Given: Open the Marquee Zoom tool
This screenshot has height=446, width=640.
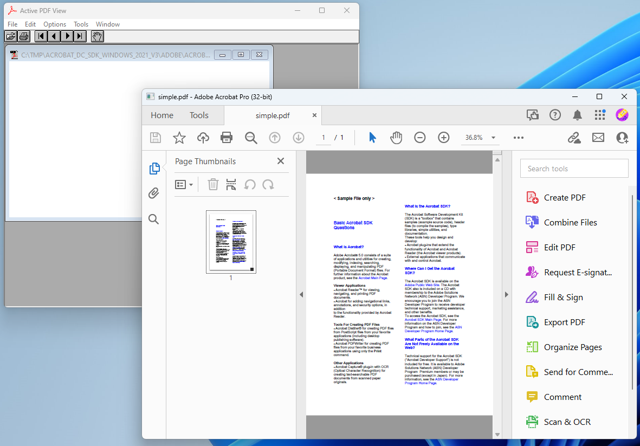Looking at the screenshot, I should pos(250,137).
